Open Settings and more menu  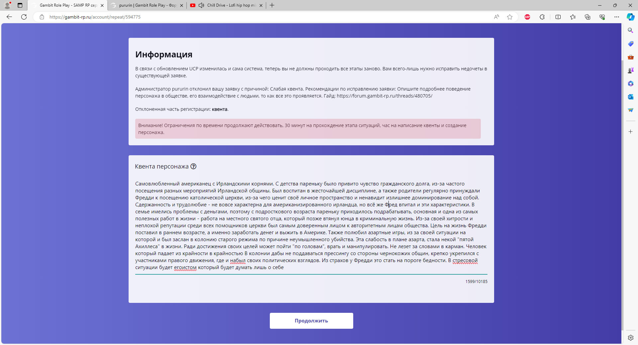click(617, 17)
